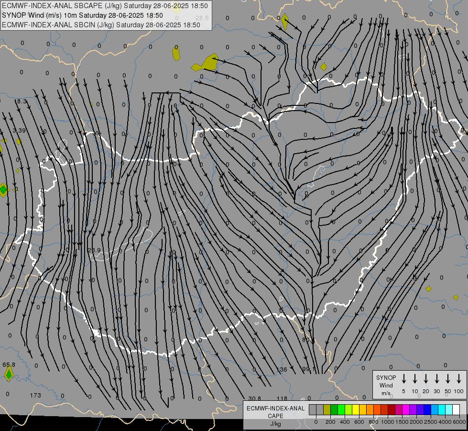Click the 200 tick label on CAPE scale
Viewport: 468px width, 431px height.
point(330,422)
